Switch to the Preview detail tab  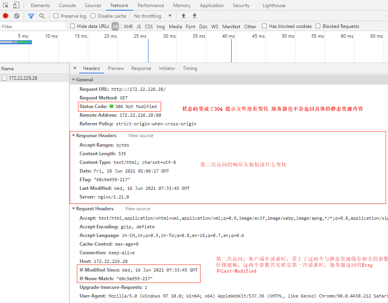tap(116, 68)
